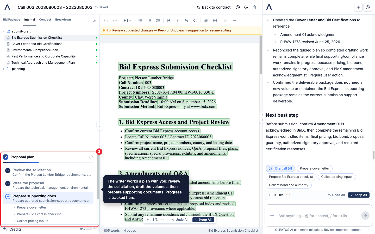The width and height of the screenshot is (375, 234).
Task: Attach context with the chat plus icon
Action: click(272, 216)
